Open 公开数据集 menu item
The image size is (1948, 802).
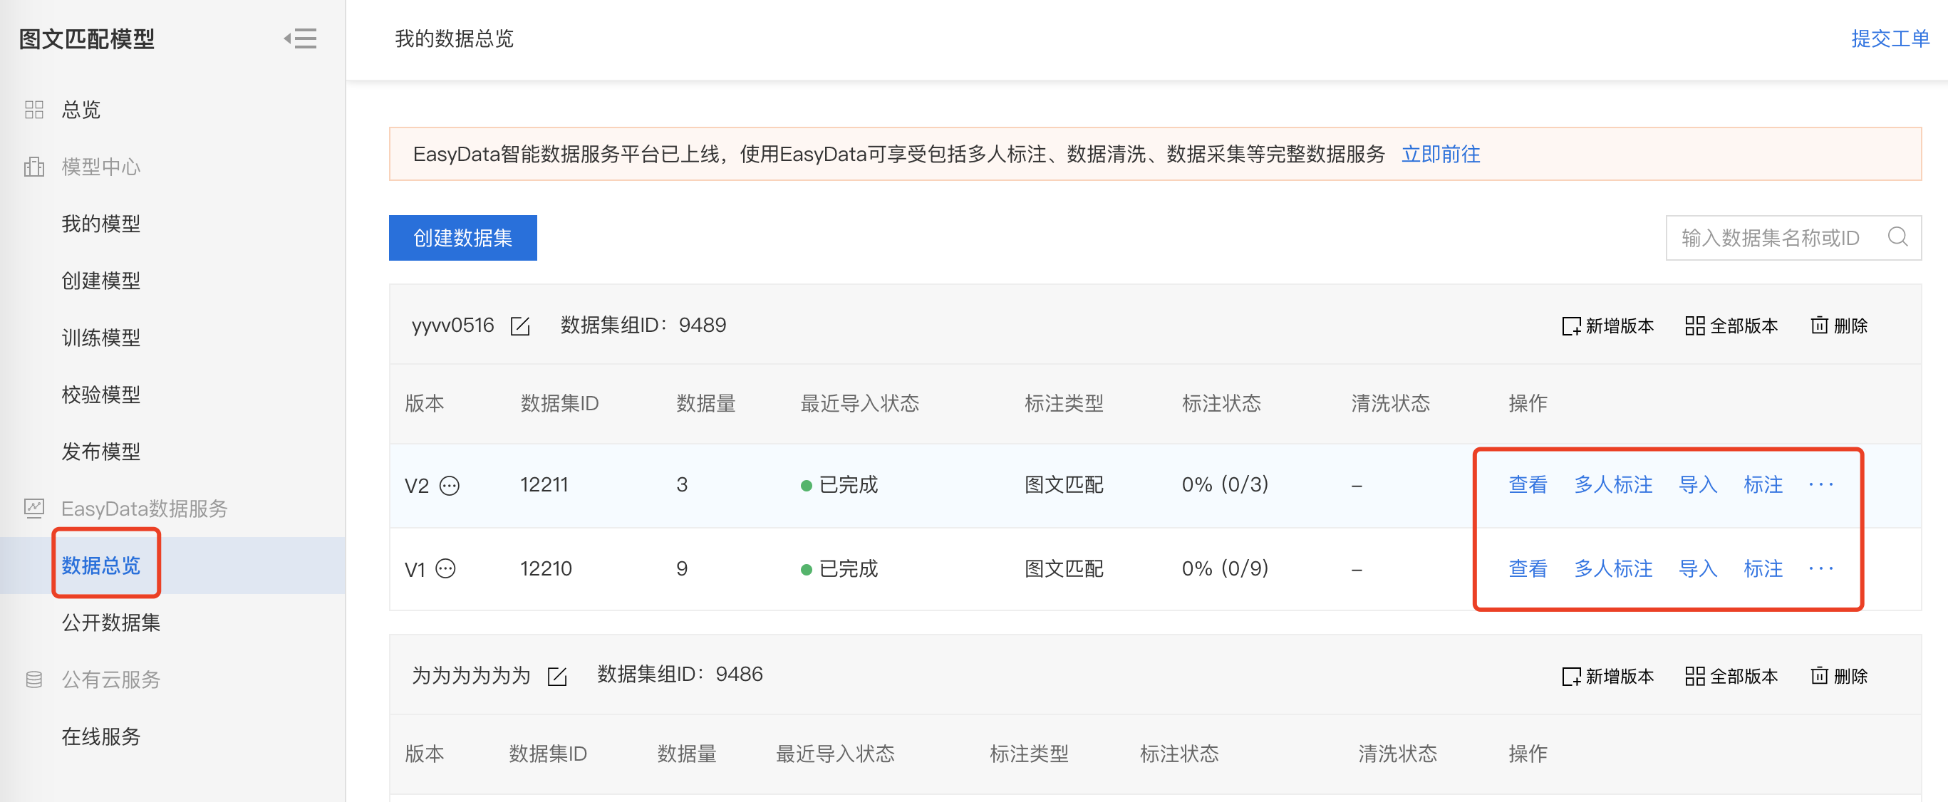(x=110, y=622)
